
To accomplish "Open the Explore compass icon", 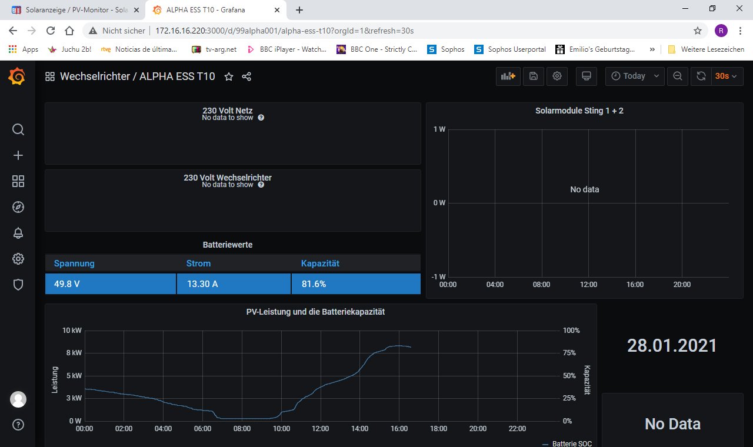I will pos(18,207).
